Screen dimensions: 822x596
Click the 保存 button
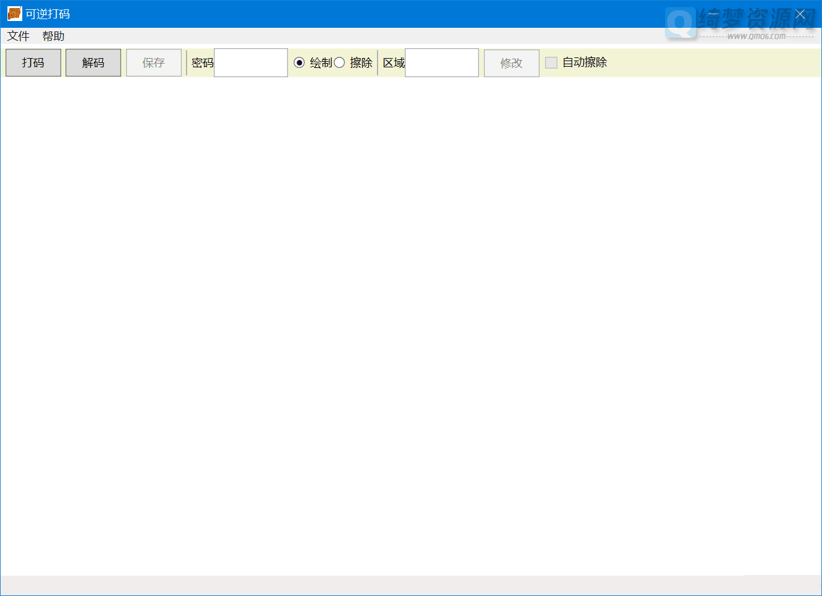154,62
